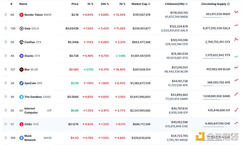Sort by Volume(24h) column arrow
This screenshot has height=145, width=243.
point(166,4)
